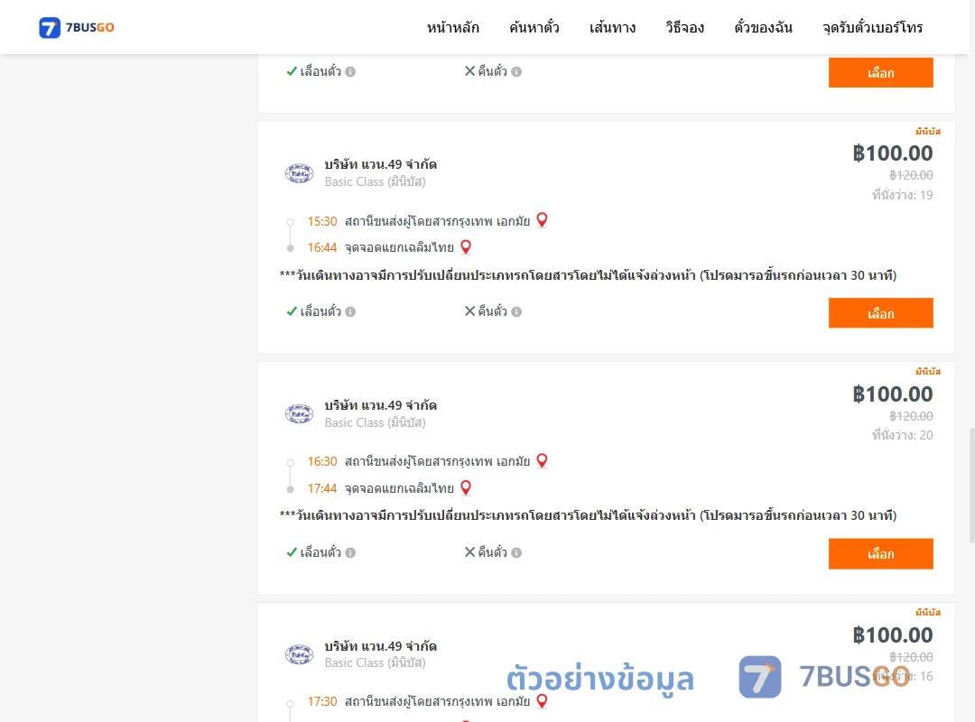Click struck-through ฿120.00 in the 15:30 card
975x722 pixels.
click(x=911, y=175)
